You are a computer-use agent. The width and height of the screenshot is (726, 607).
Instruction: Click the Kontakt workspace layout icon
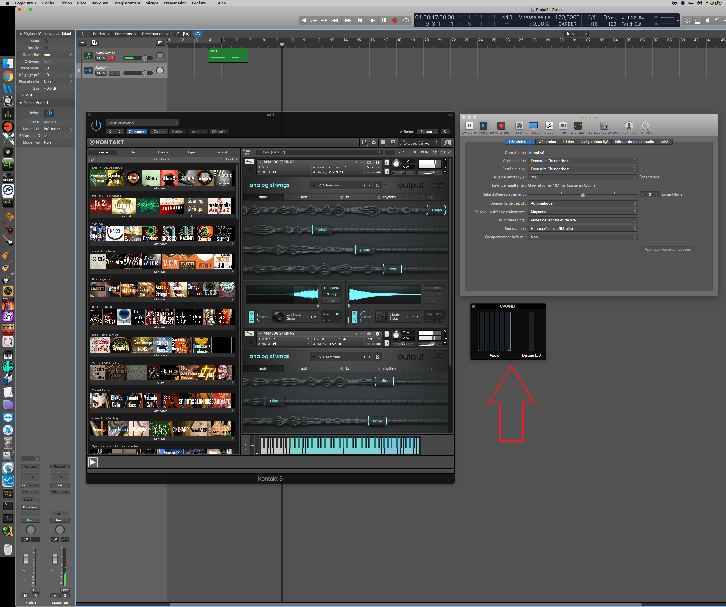pyautogui.click(x=383, y=142)
